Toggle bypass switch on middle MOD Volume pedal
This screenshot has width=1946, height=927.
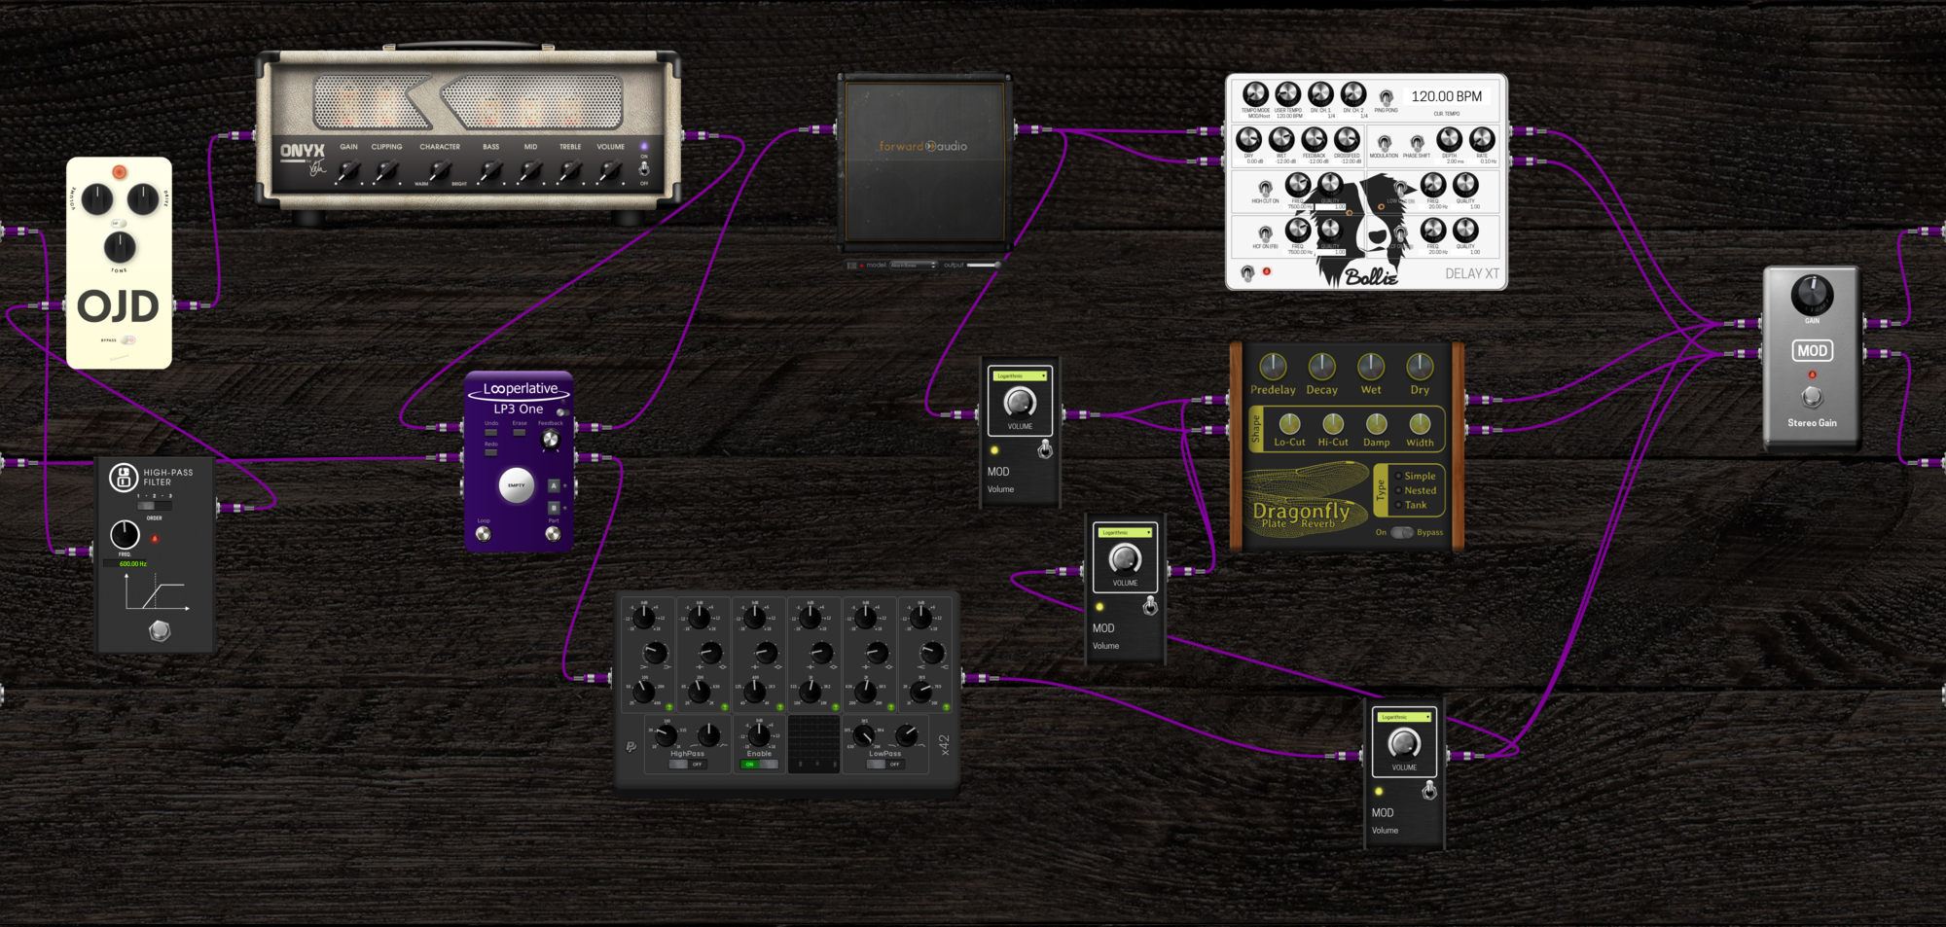point(1150,605)
